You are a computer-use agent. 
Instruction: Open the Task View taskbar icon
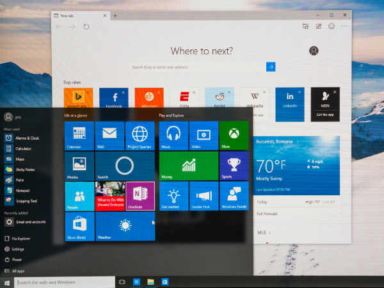click(122, 282)
